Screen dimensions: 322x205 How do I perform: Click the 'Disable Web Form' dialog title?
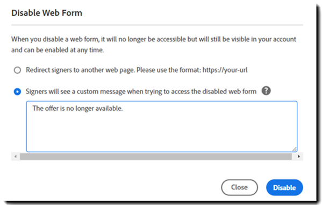pyautogui.click(x=47, y=13)
